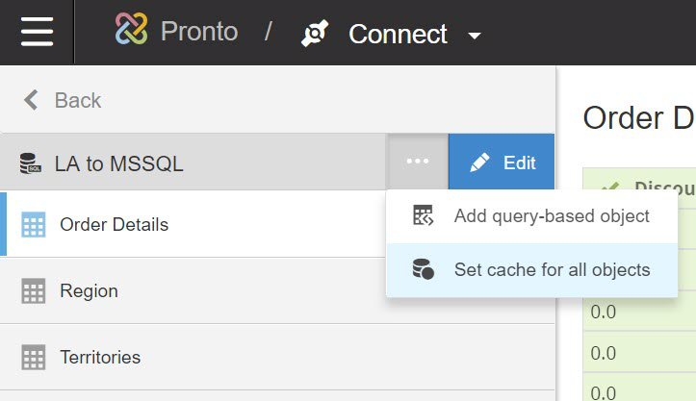Click the Region table icon
This screenshot has width=696, height=401.
(33, 291)
